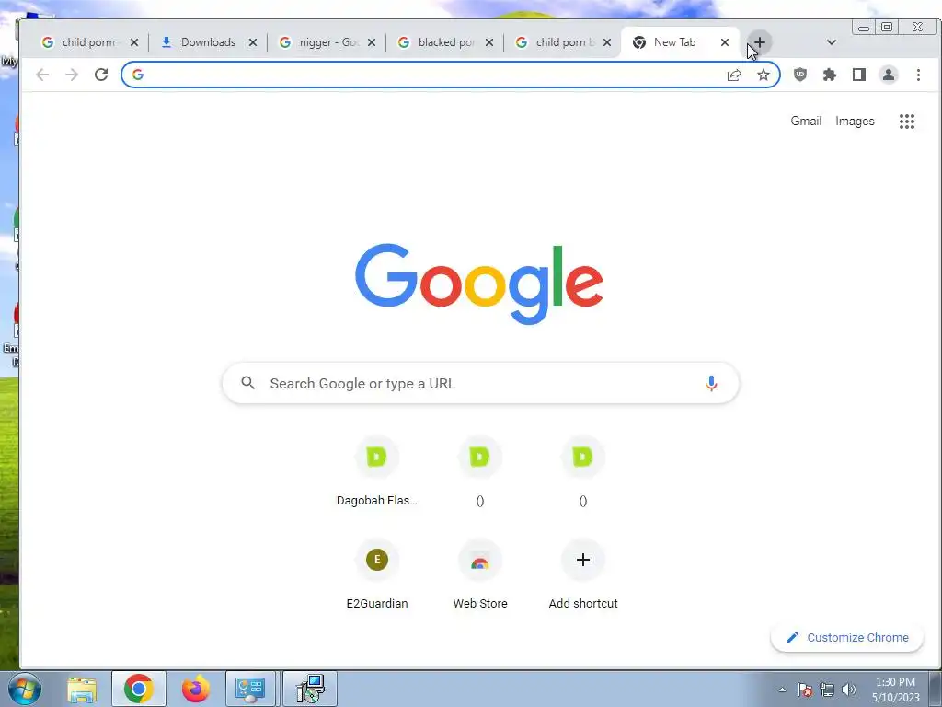Launch Firefox from the taskbar
The height and width of the screenshot is (707, 942).
195,689
